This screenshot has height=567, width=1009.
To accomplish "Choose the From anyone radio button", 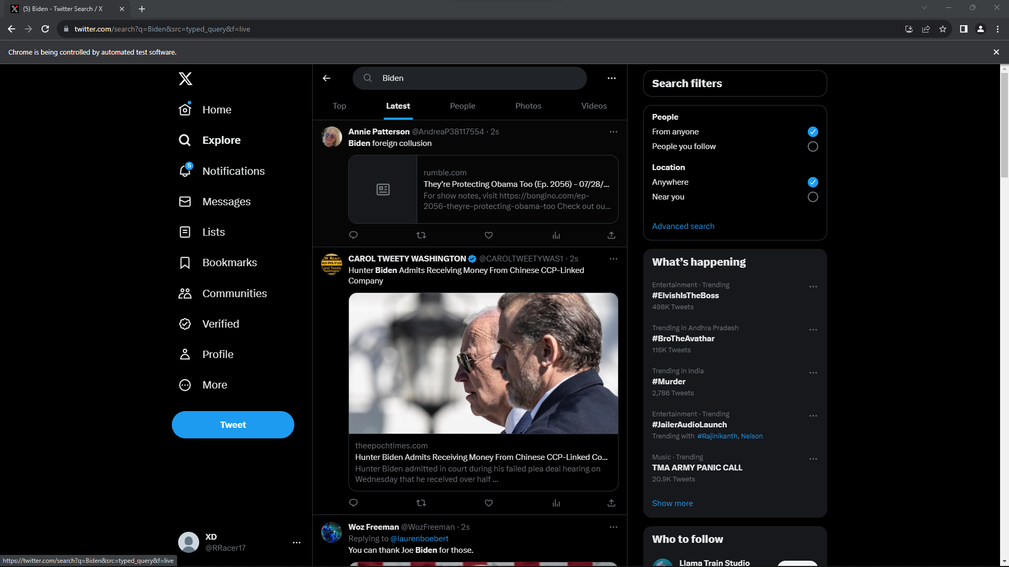I will click(812, 132).
